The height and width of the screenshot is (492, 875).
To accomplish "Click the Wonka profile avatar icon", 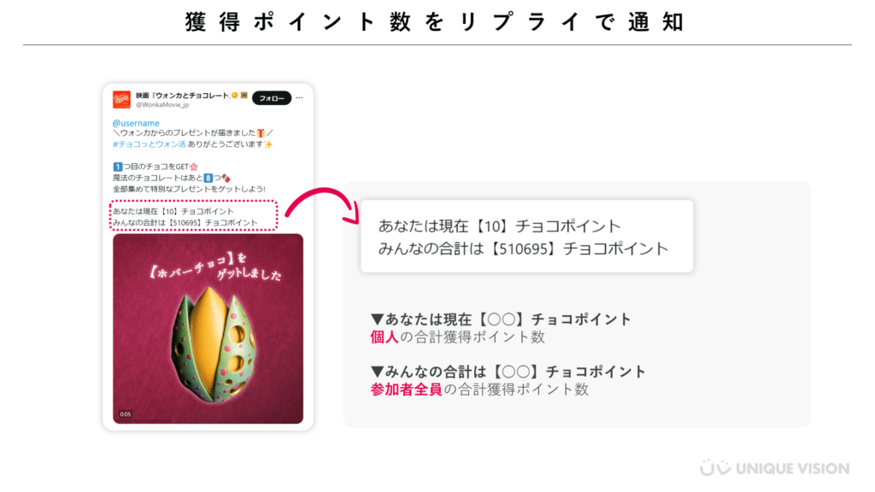I will tap(121, 99).
